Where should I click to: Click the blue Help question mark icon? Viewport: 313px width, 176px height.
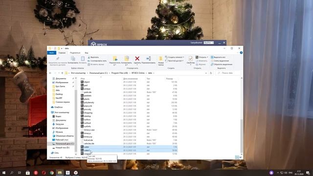(241, 53)
